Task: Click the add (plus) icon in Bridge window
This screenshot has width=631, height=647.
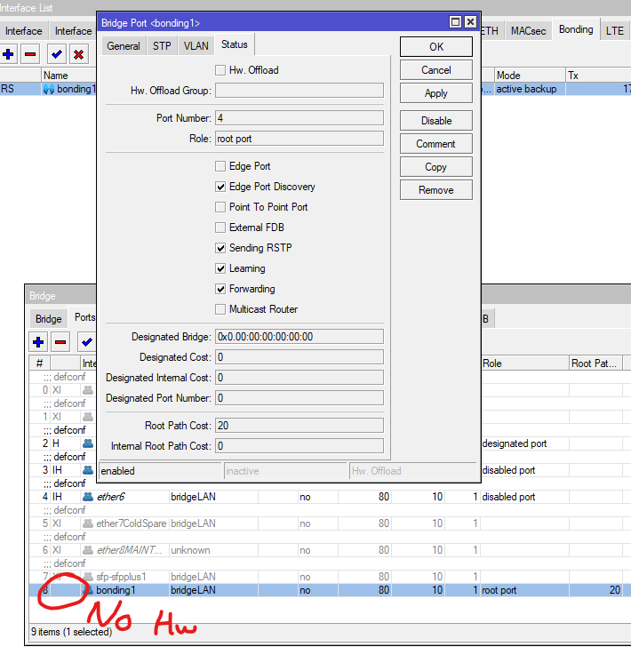Action: point(38,342)
